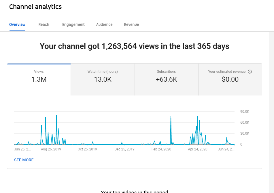Click the Channel analytics page heading
Image resolution: width=274 pixels, height=193 pixels.
(35, 7)
